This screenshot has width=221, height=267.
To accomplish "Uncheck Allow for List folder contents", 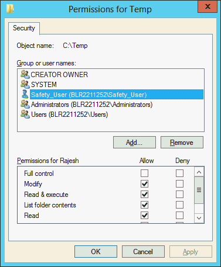I will click(144, 205).
